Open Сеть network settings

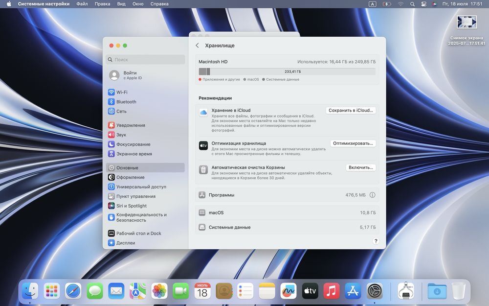[x=145, y=111]
